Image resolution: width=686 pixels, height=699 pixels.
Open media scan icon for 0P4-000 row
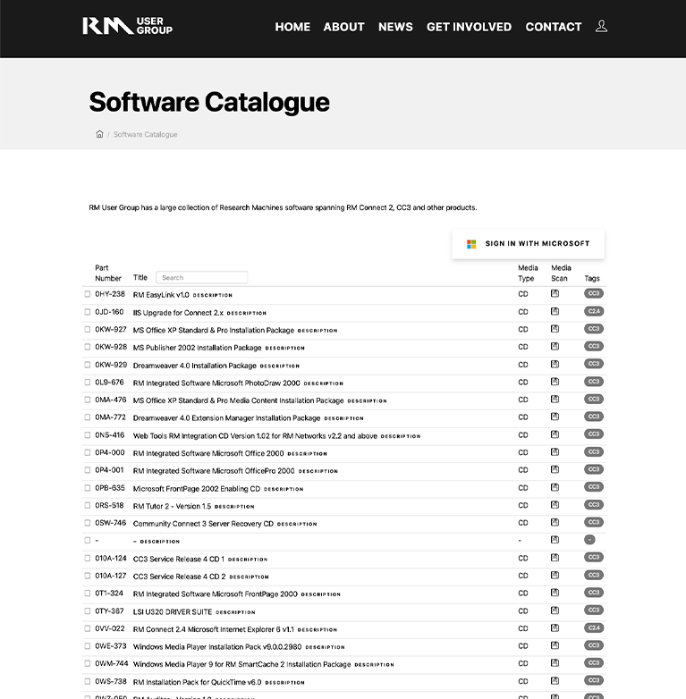(x=555, y=452)
